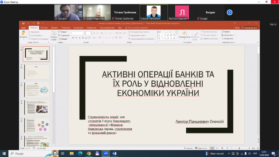The height and width of the screenshot is (157, 279).
Task: Click Reset (Сбросить) slide button
Action: pyautogui.click(x=64, y=35)
